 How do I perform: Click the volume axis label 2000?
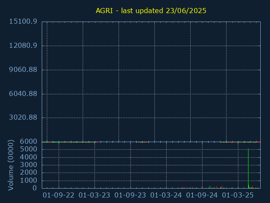pyautogui.click(x=28, y=173)
